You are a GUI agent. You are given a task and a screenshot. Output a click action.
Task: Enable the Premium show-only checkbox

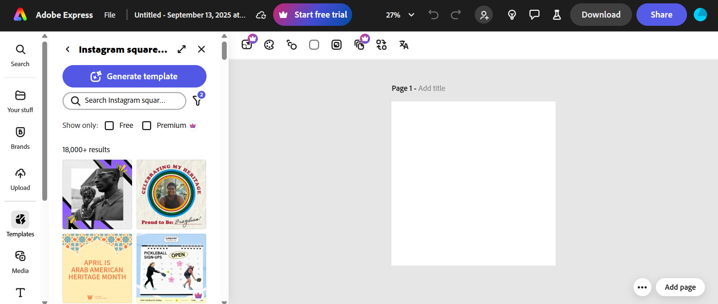[x=147, y=126]
